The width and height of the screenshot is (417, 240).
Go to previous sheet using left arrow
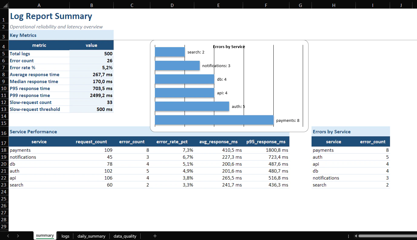coord(8,236)
